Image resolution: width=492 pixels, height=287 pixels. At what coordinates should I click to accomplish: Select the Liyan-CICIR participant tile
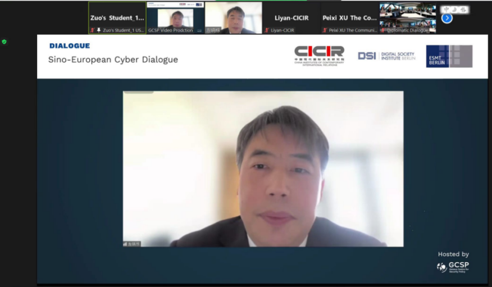point(291,17)
